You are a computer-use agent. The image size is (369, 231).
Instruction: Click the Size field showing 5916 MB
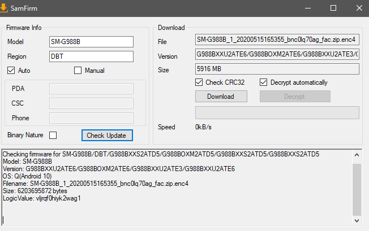[277, 69]
